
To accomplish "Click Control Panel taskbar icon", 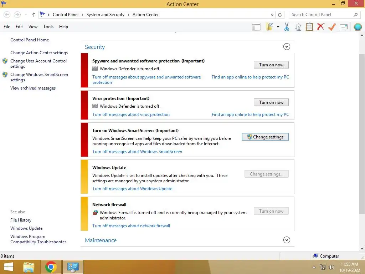I will coord(73,267).
